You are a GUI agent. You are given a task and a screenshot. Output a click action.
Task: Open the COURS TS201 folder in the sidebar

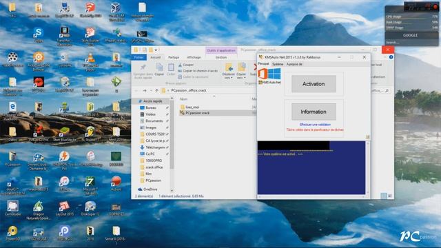click(x=156, y=134)
